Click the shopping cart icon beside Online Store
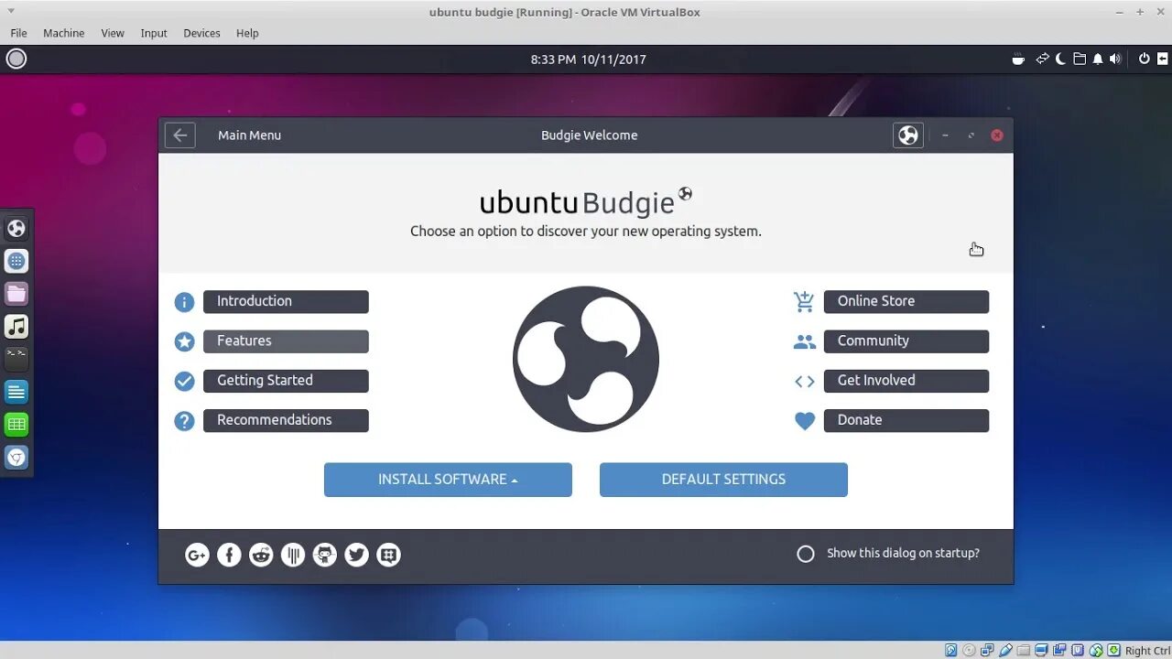 (x=804, y=301)
